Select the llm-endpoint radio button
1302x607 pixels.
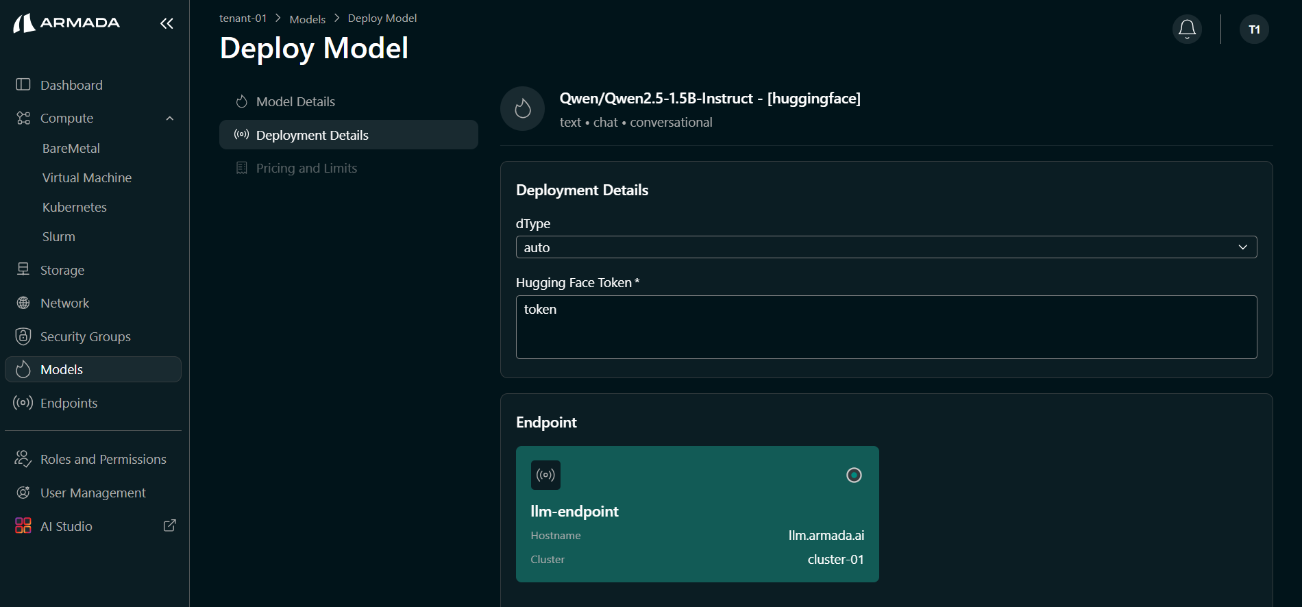tap(854, 475)
